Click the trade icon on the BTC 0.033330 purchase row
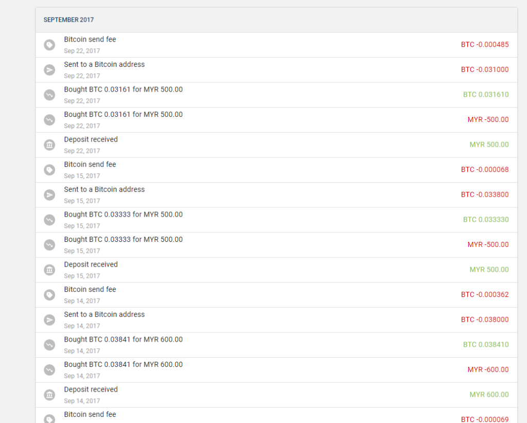This screenshot has height=423, width=527. pyautogui.click(x=49, y=220)
